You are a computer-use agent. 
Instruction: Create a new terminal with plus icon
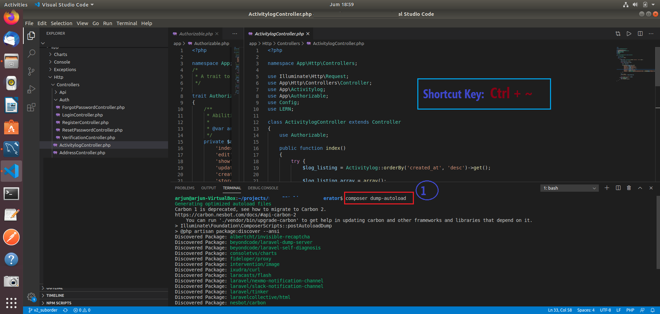tap(607, 188)
